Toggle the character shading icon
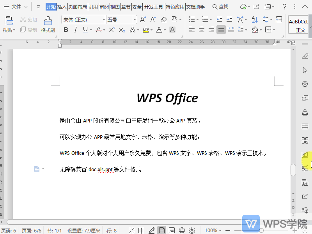 click(172, 30)
